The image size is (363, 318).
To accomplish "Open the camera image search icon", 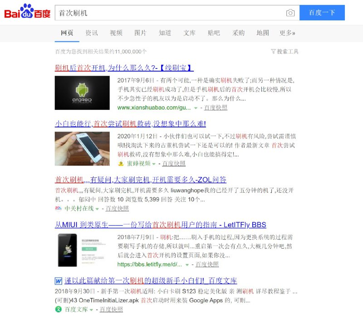I will [x=290, y=13].
